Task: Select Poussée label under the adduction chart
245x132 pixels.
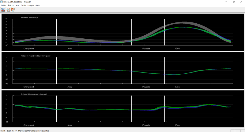Action: (x=146, y=87)
